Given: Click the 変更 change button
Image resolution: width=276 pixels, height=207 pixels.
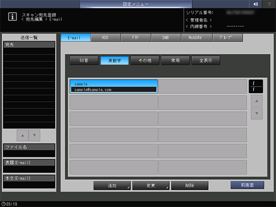Looking at the screenshot, I should pos(151,186).
